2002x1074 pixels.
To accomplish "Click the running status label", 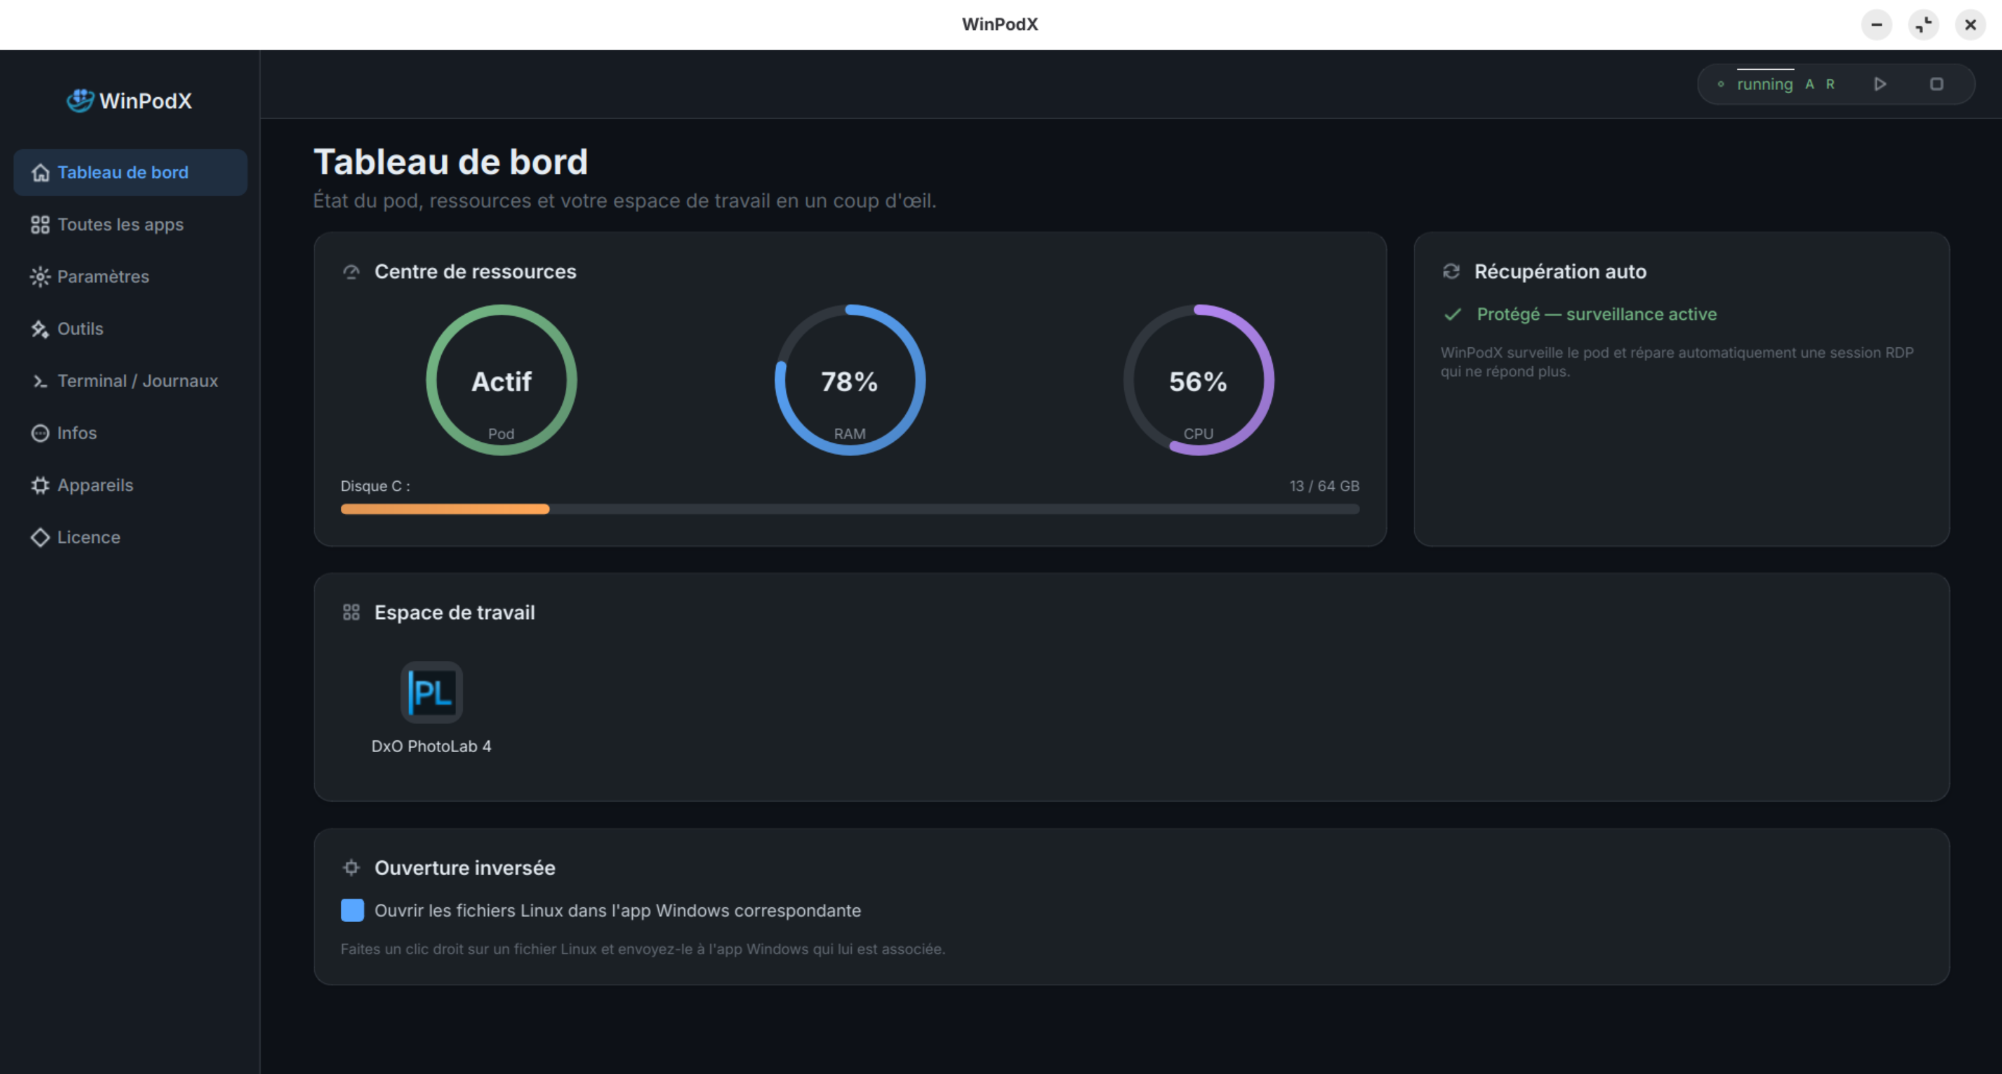I will point(1765,84).
